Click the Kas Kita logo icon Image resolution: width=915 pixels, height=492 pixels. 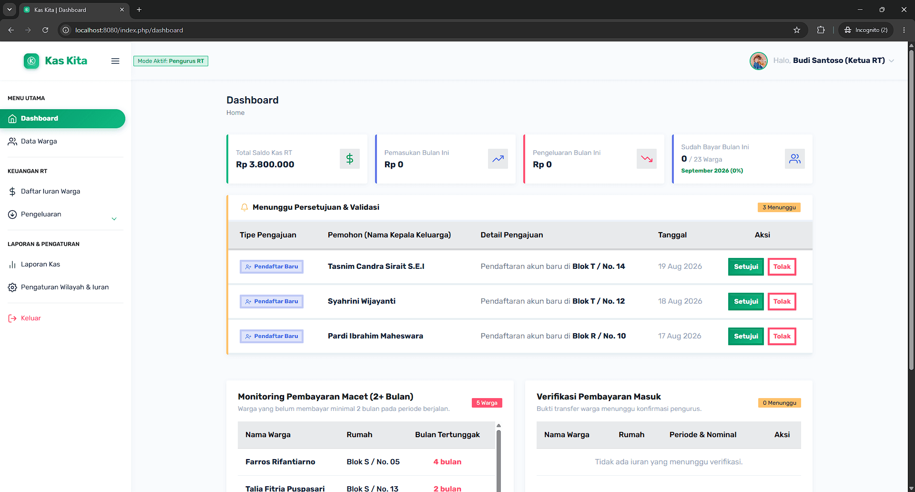pos(31,61)
